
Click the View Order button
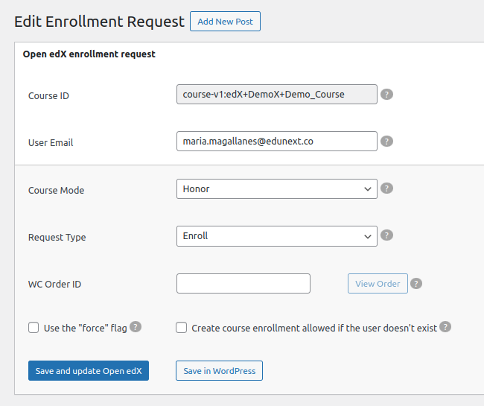click(378, 283)
